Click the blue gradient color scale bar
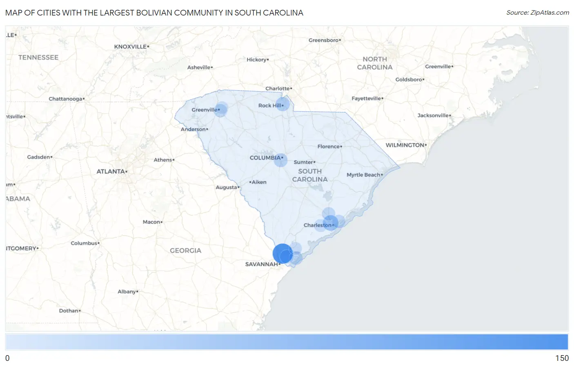This screenshot has height=367, width=574. point(287,342)
